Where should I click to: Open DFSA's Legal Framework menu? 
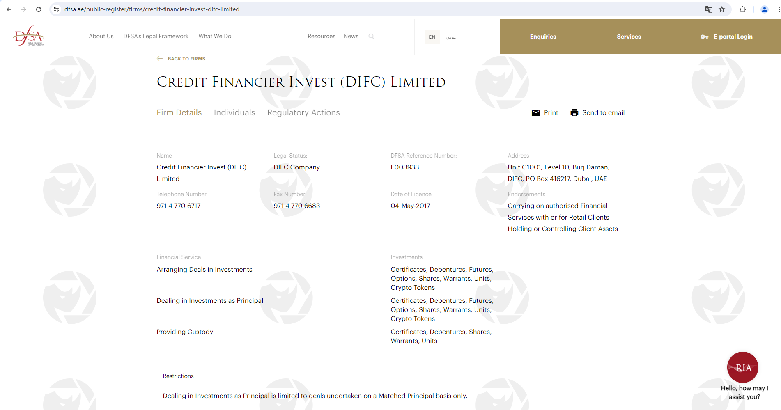[156, 37]
